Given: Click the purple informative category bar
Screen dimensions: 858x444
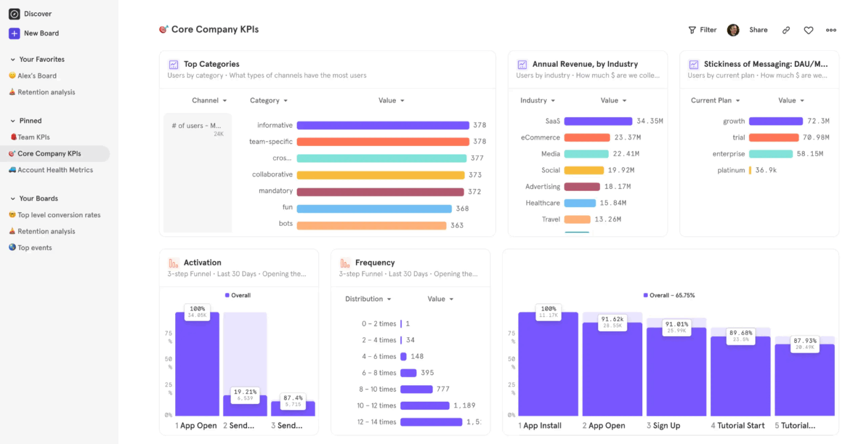Looking at the screenshot, I should (383, 125).
